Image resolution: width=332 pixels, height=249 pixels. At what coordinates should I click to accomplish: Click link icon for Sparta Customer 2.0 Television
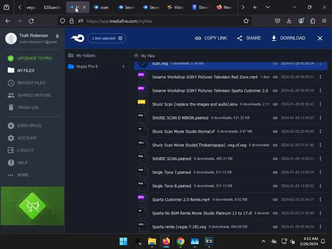275,91
